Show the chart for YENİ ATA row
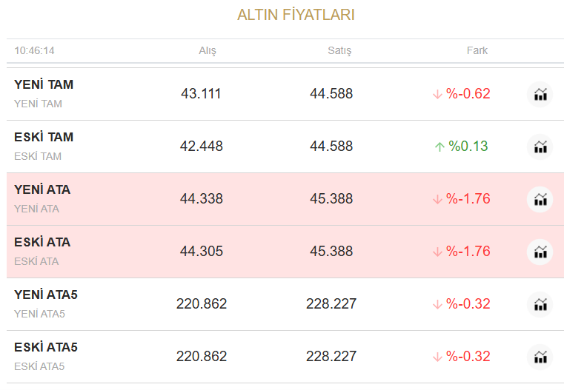The width and height of the screenshot is (564, 390). coord(540,200)
